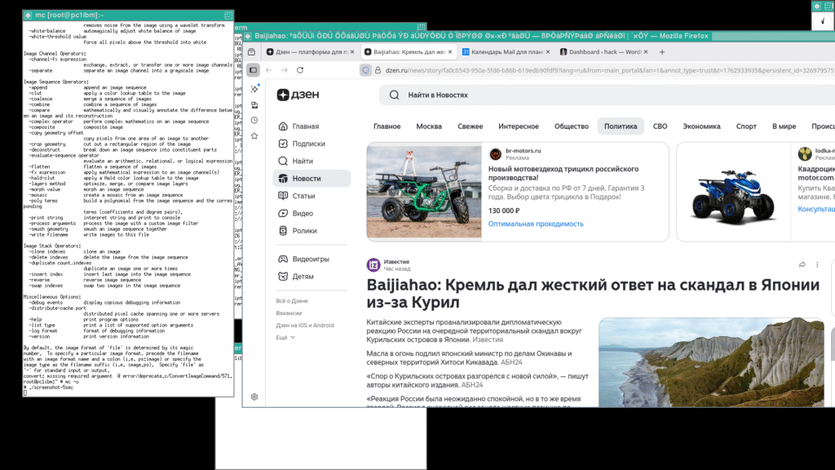Toggle the Firefox sidebar panel icon
Image resolution: width=835 pixels, height=470 pixels.
(254, 70)
